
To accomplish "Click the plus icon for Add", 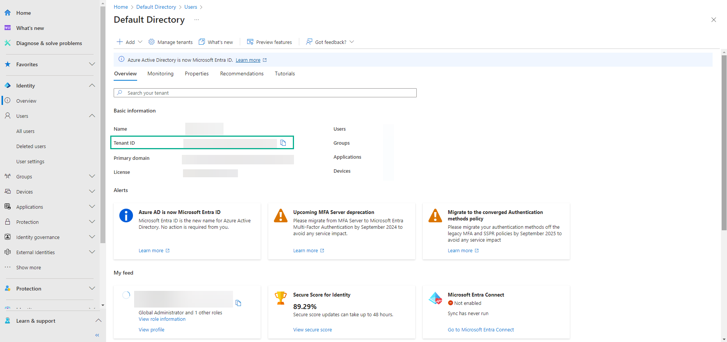I will pos(120,42).
